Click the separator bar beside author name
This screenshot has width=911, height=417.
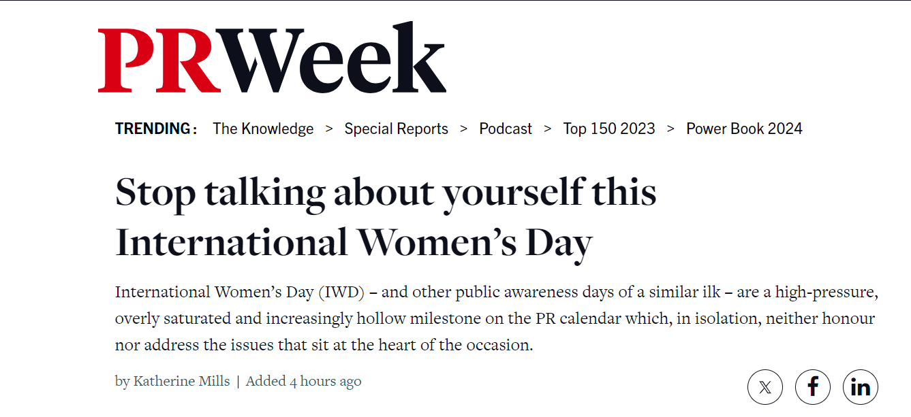238,382
